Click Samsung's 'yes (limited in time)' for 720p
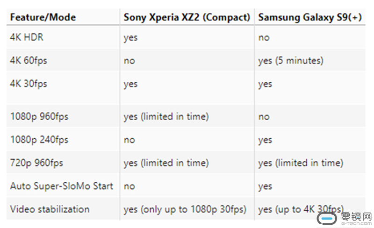 [301, 163]
